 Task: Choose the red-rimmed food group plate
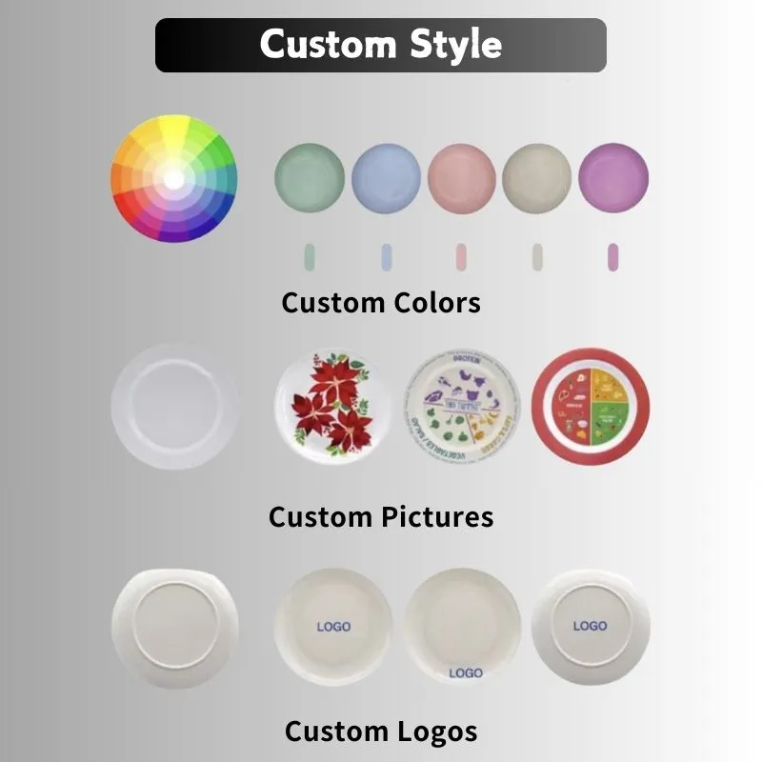pos(591,407)
